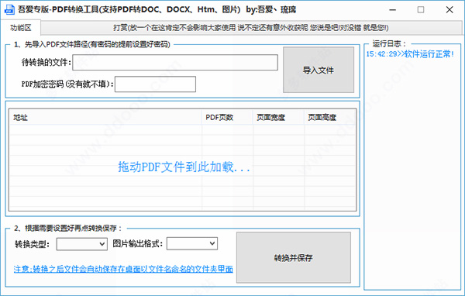Click the 软件运行正常 log entry
465x296 pixels.
click(410, 54)
